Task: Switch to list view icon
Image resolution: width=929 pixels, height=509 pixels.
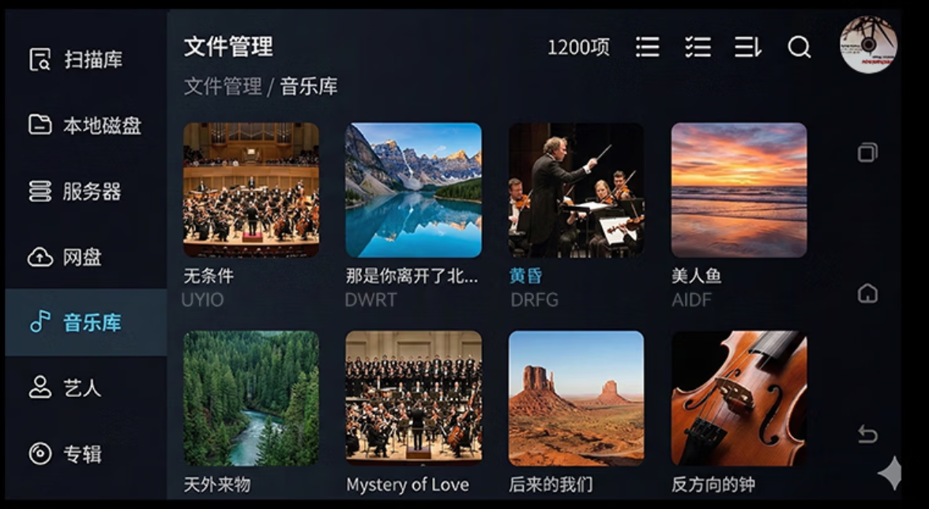Action: pos(648,47)
